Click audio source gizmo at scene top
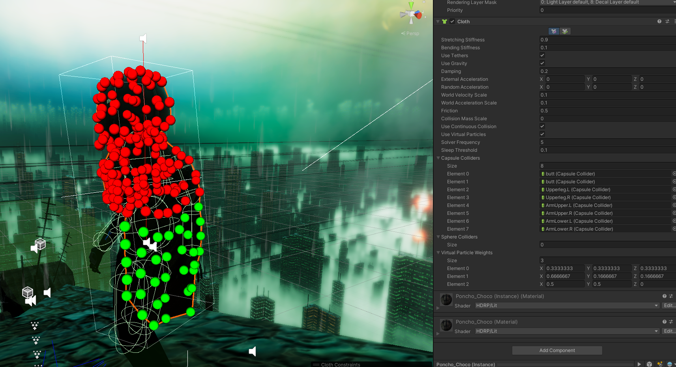The image size is (676, 367). pyautogui.click(x=143, y=38)
